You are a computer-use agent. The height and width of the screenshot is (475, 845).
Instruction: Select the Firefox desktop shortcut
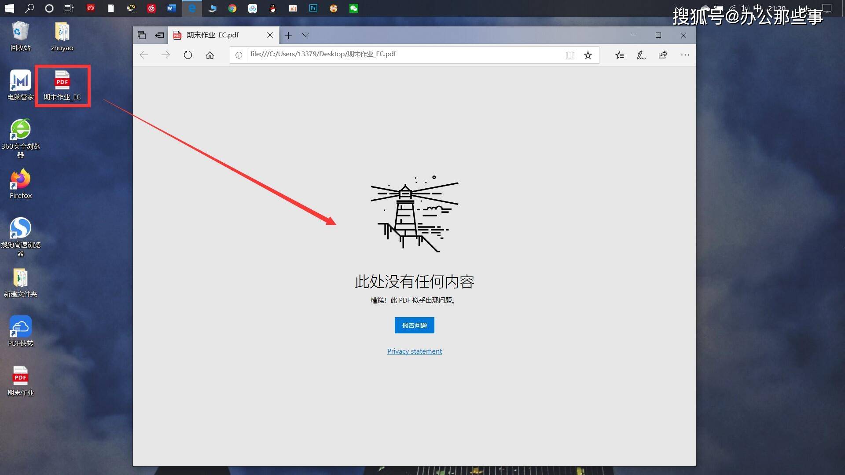click(x=21, y=184)
